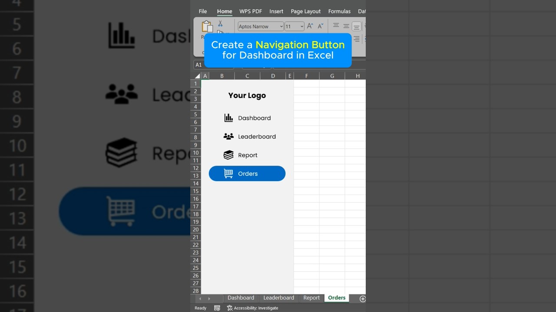Select row 1 header
This screenshot has height=312, width=556.
(x=196, y=84)
